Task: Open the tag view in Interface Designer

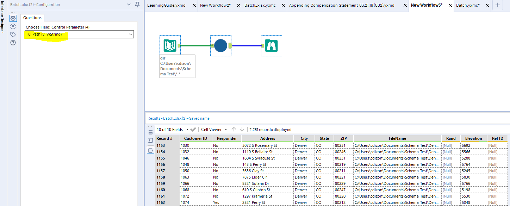Action: click(13, 34)
